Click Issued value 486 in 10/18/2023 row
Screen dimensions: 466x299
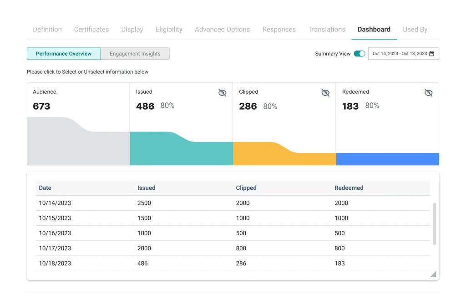(142, 264)
